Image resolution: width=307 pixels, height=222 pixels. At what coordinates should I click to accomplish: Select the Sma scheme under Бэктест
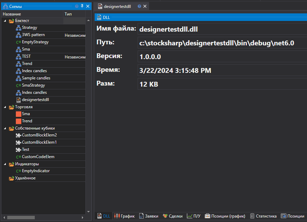point(26,49)
